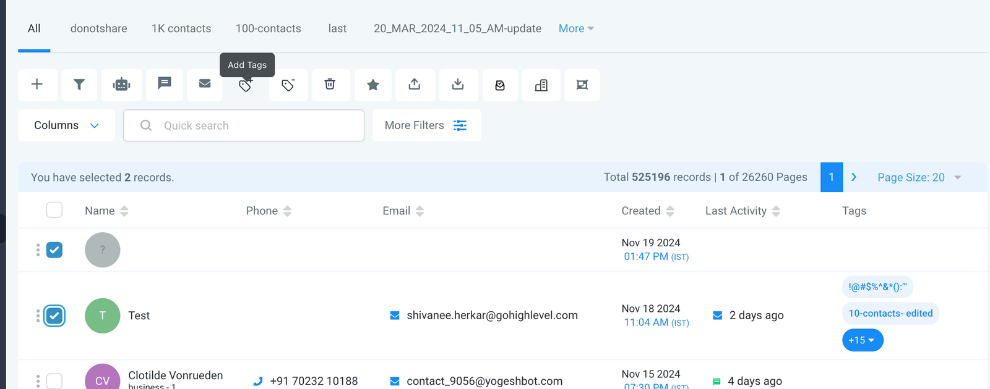990x389 pixels.
Task: Expand the +15 tags dropdown
Action: point(862,340)
